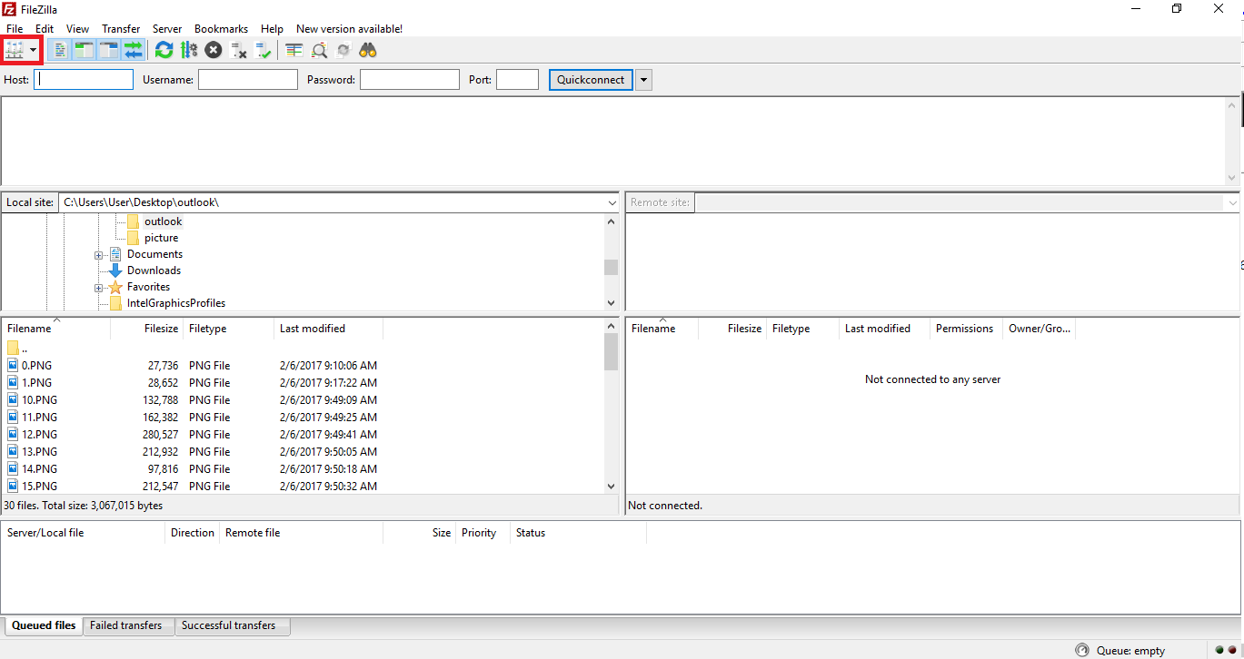The height and width of the screenshot is (659, 1244).
Task: Cancel the current operation
Action: [x=214, y=50]
